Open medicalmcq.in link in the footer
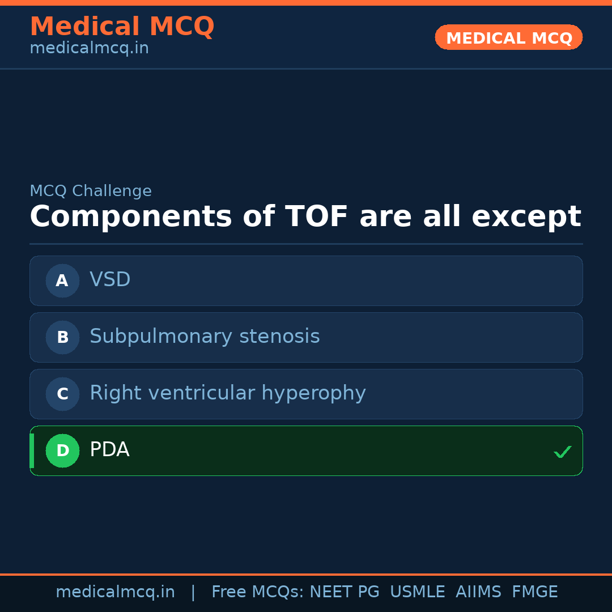 pyautogui.click(x=115, y=592)
